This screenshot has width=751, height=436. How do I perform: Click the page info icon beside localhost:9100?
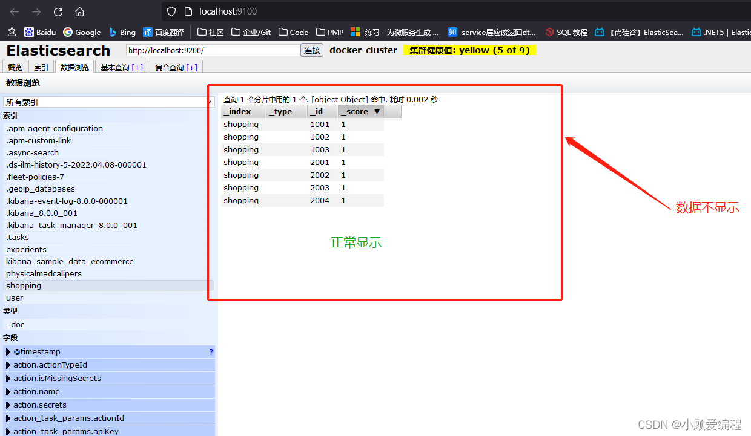[188, 11]
